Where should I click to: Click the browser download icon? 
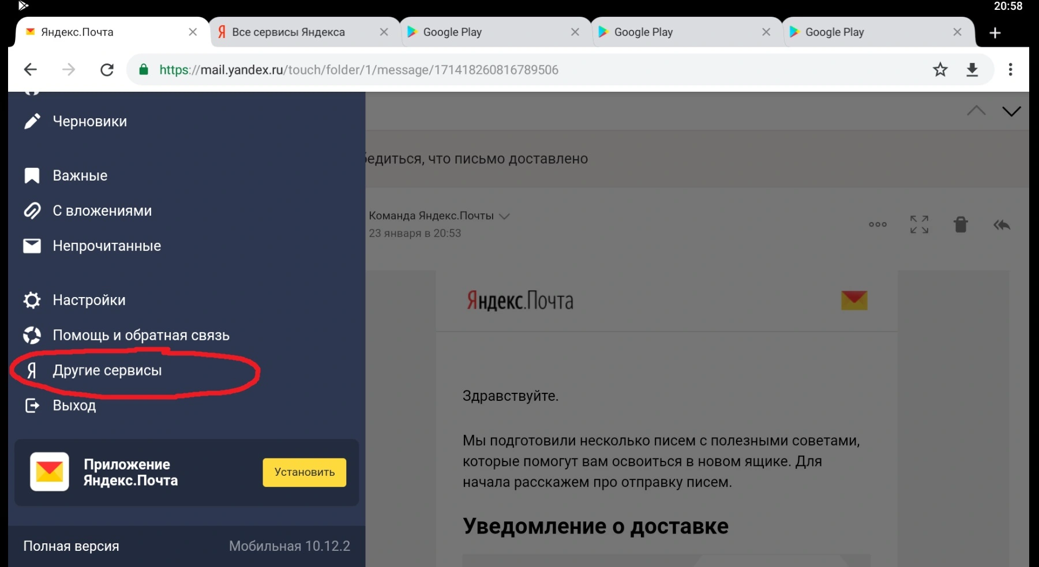click(x=972, y=70)
